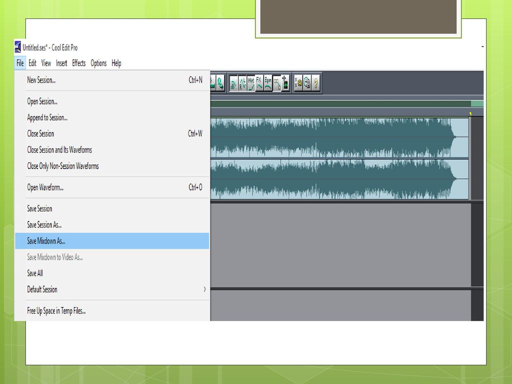Open the Insert menu
Viewport: 512px width, 384px height.
61,63
